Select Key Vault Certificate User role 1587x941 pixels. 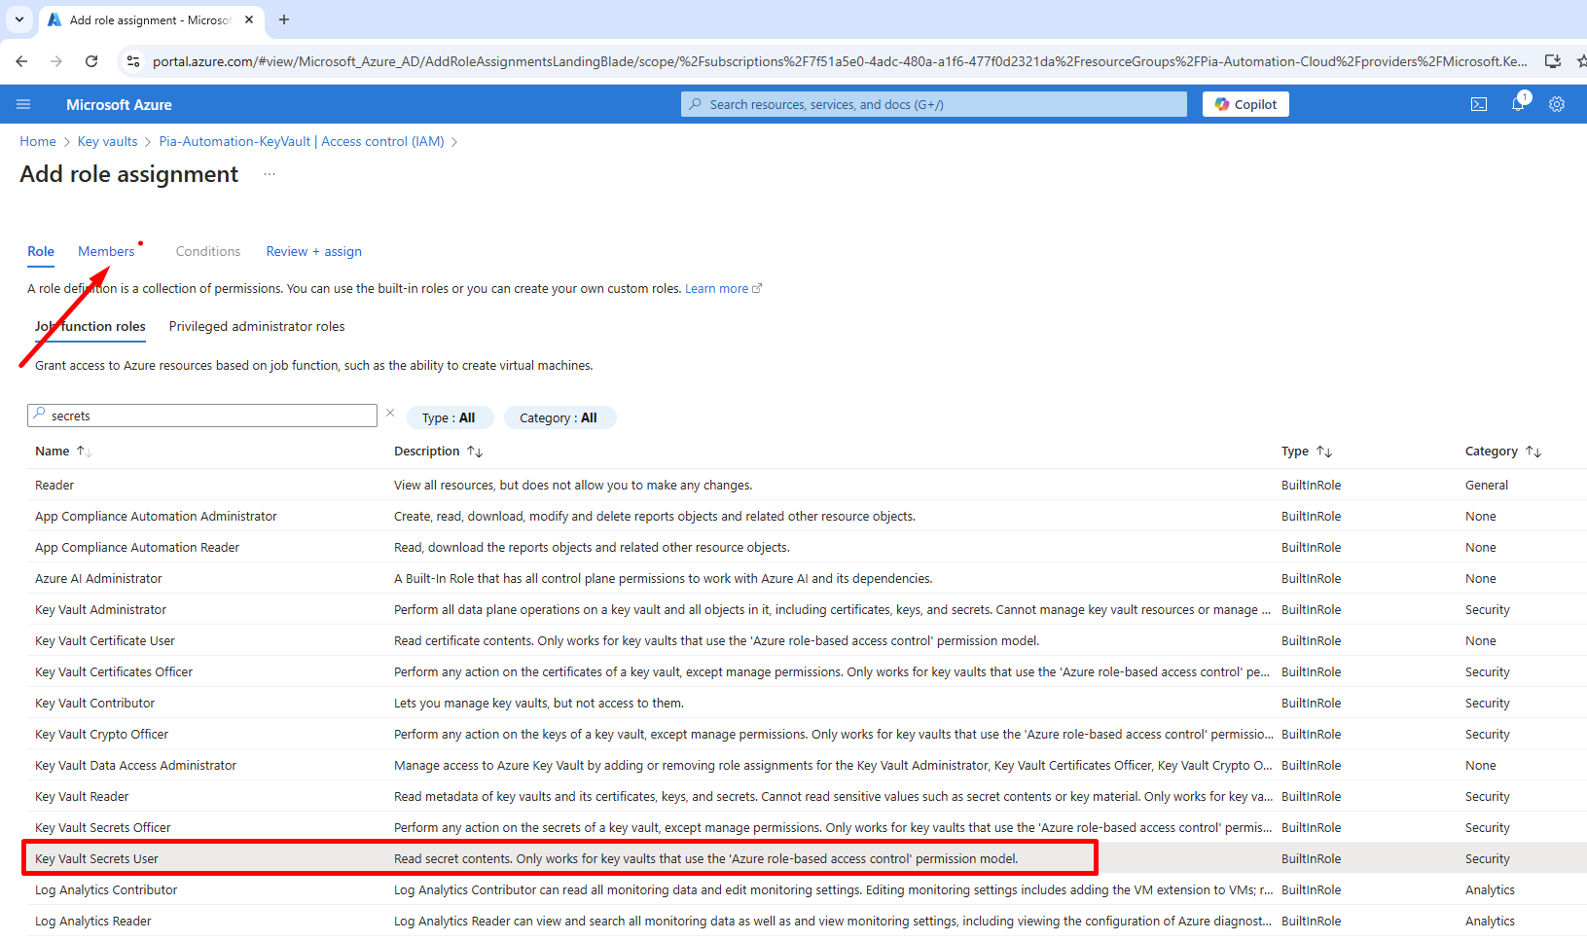pyautogui.click(x=807, y=640)
